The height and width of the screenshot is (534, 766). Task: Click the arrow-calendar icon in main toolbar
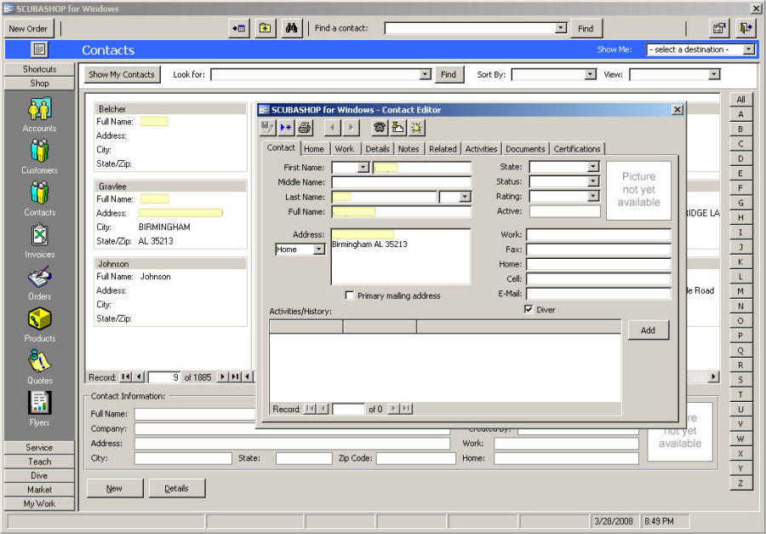(x=239, y=28)
